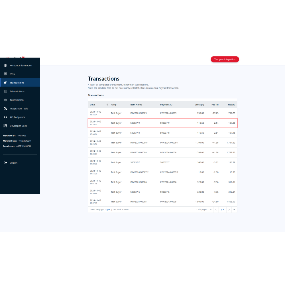Click the Account Information user icon

point(5,66)
